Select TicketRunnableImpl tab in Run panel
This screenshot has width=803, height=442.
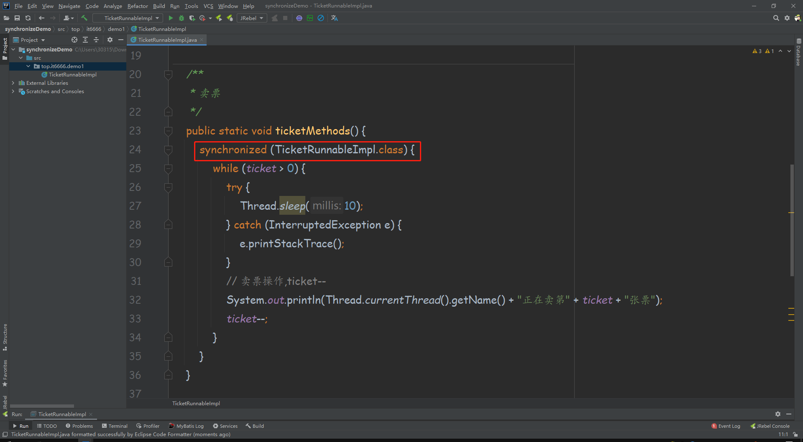[61, 414]
